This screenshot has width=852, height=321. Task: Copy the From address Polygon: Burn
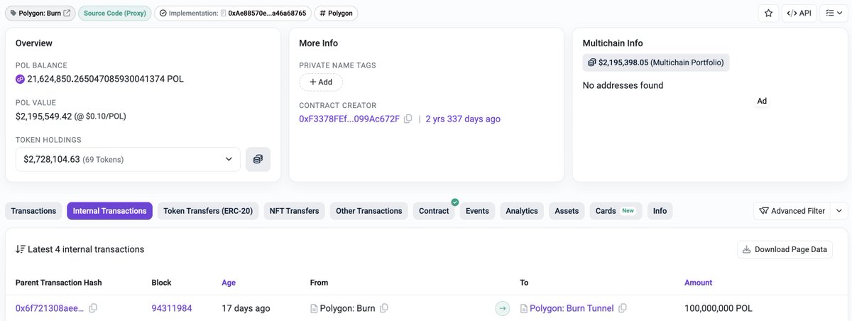coord(384,308)
